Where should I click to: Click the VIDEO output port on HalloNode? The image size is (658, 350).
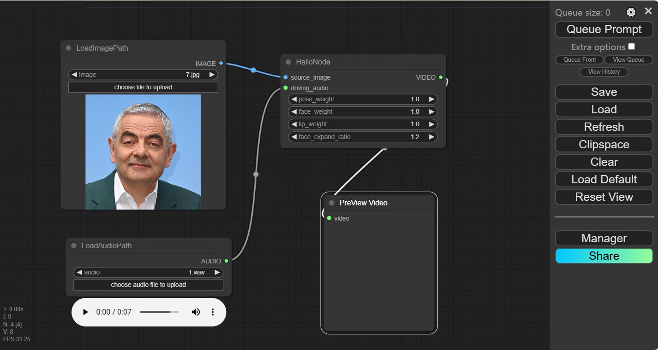pos(441,77)
